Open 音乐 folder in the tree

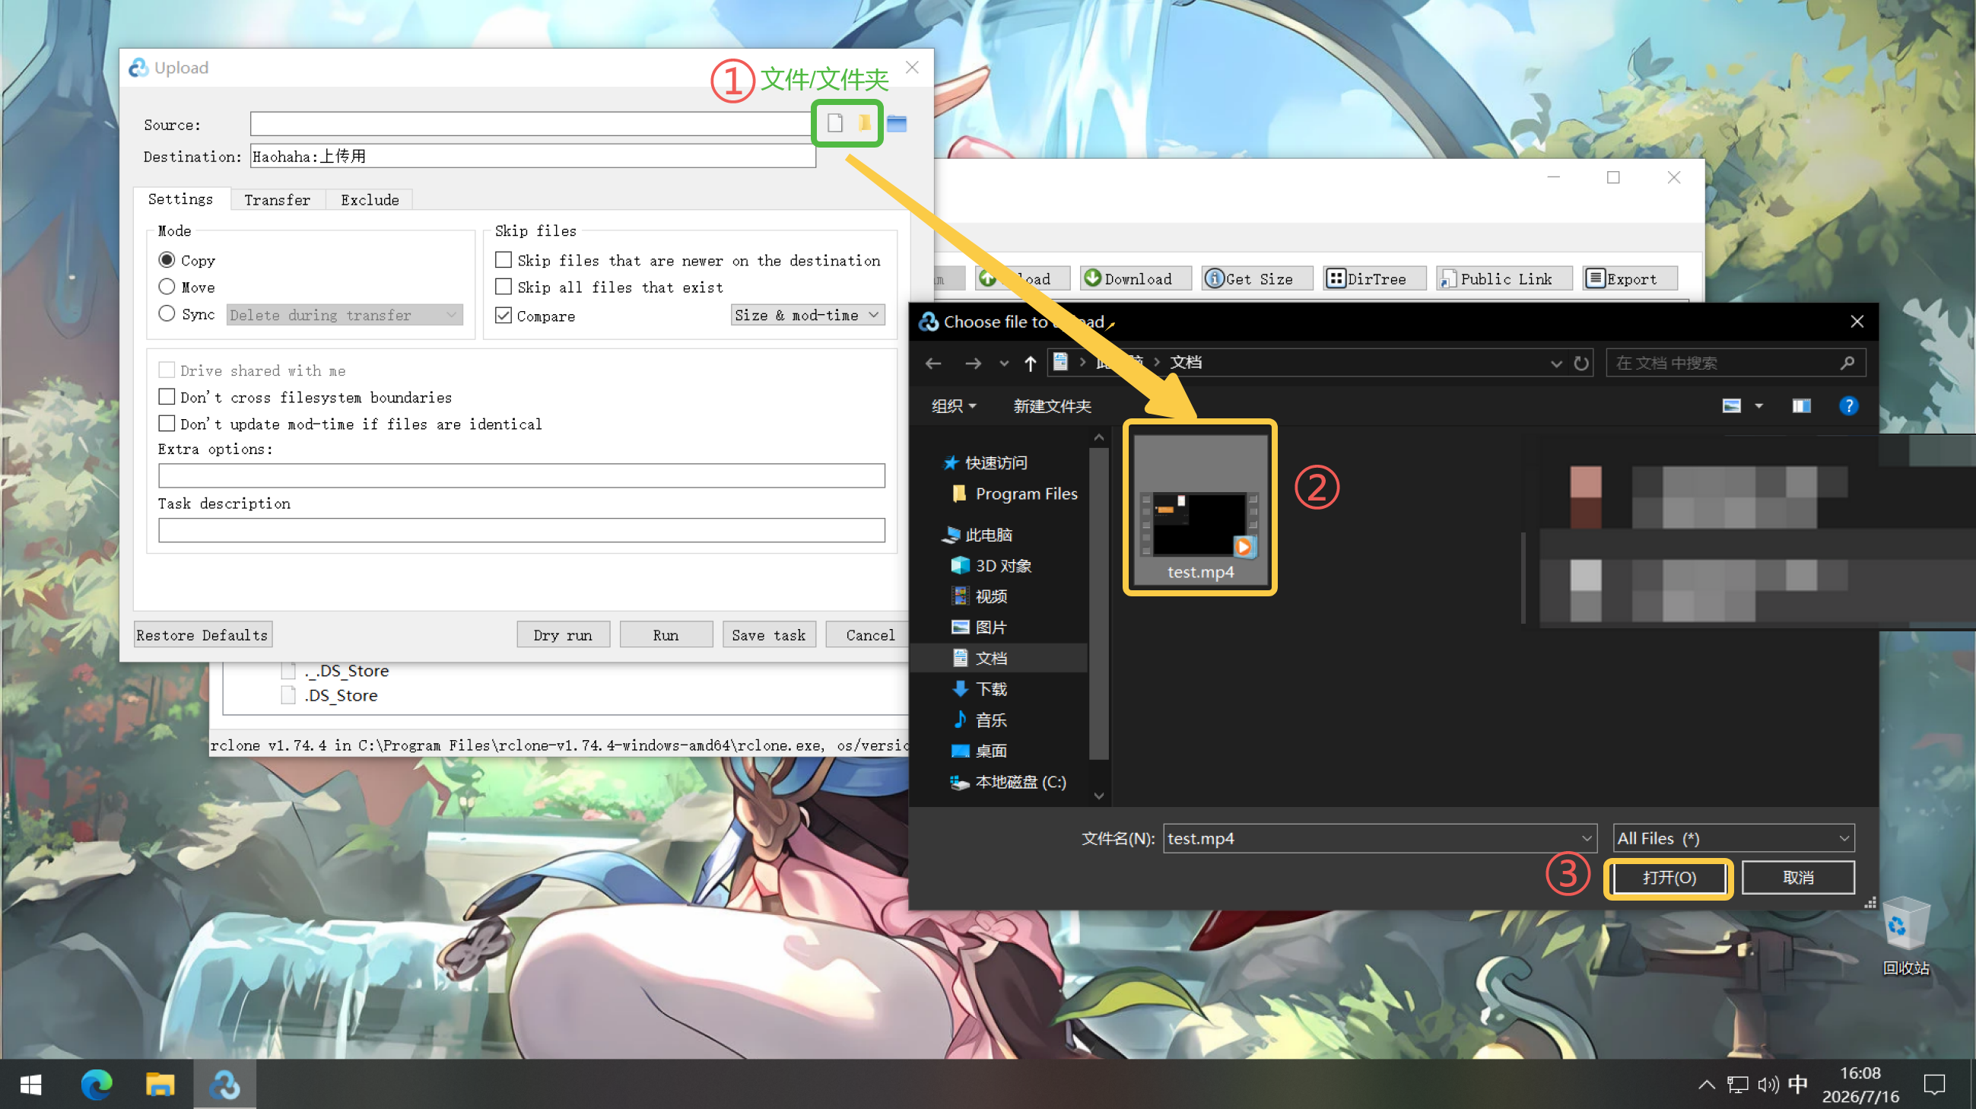[x=979, y=720]
